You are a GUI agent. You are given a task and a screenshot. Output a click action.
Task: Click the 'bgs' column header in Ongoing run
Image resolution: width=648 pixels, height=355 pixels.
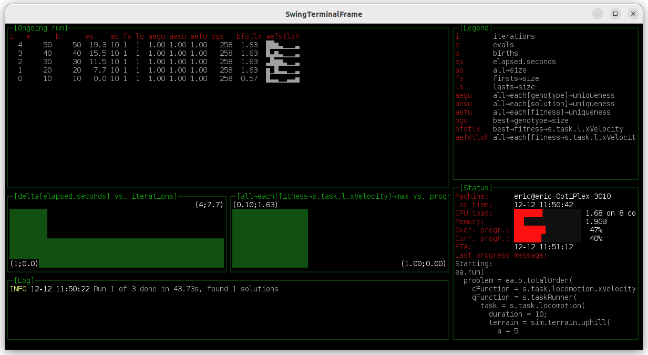218,36
